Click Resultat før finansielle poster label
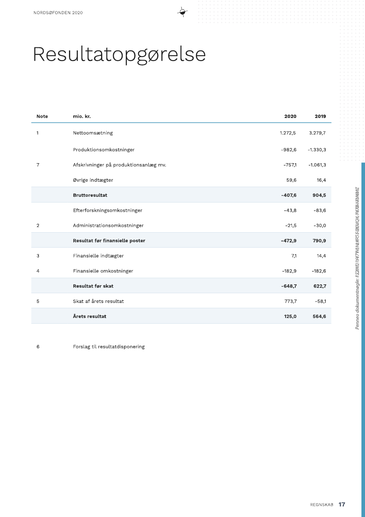This screenshot has width=365, height=517. tap(109, 241)
